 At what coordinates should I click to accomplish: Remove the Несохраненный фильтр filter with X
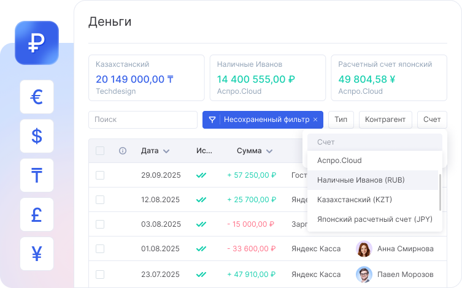315,119
